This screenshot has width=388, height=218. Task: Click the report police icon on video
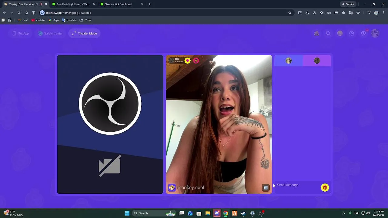196,61
